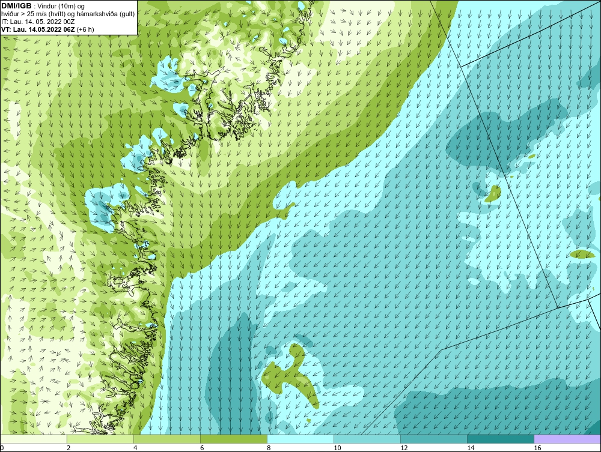Click the 12–14 m/s teal legend swatch
Image resolution: width=601 pixels, height=452 pixels.
tap(434, 439)
